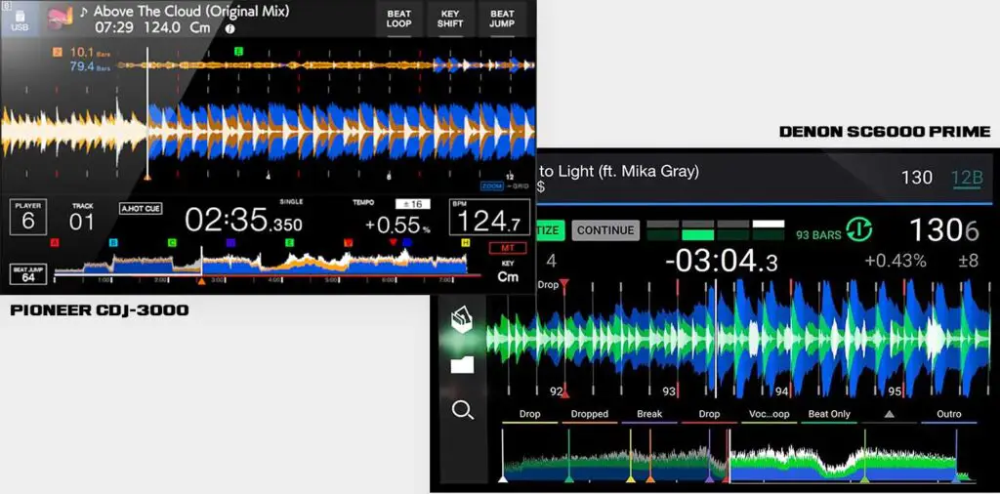Image resolution: width=1000 pixels, height=494 pixels.
Task: Trigger the Beat Only hot cue pad
Action: (x=829, y=415)
